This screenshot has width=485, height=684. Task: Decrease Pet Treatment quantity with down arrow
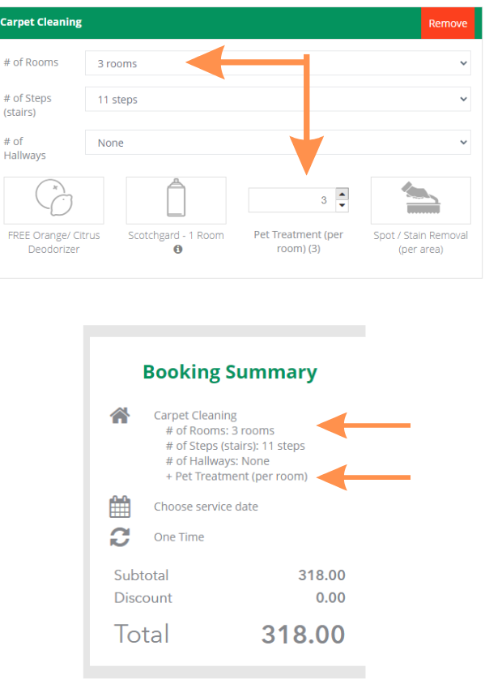coord(342,206)
